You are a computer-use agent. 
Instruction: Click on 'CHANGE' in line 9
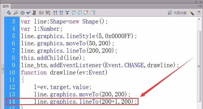click(134, 65)
